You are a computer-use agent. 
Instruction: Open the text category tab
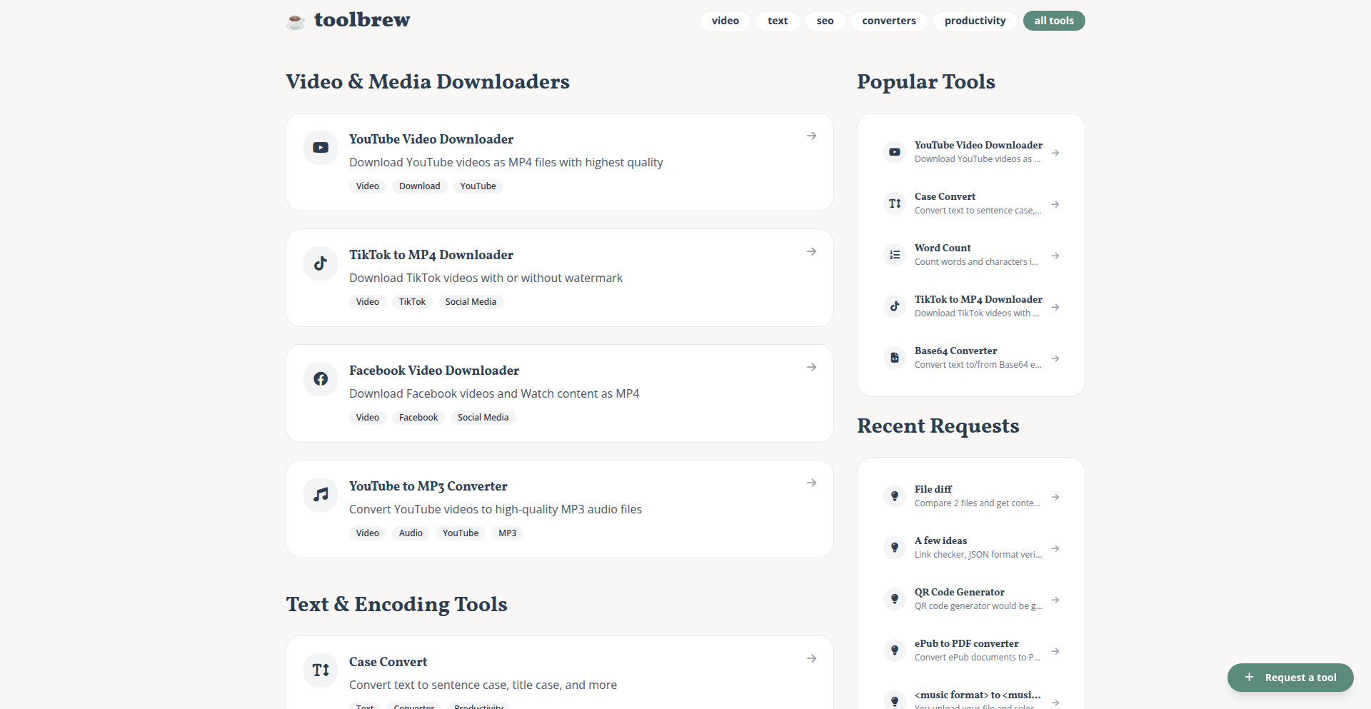pos(778,21)
